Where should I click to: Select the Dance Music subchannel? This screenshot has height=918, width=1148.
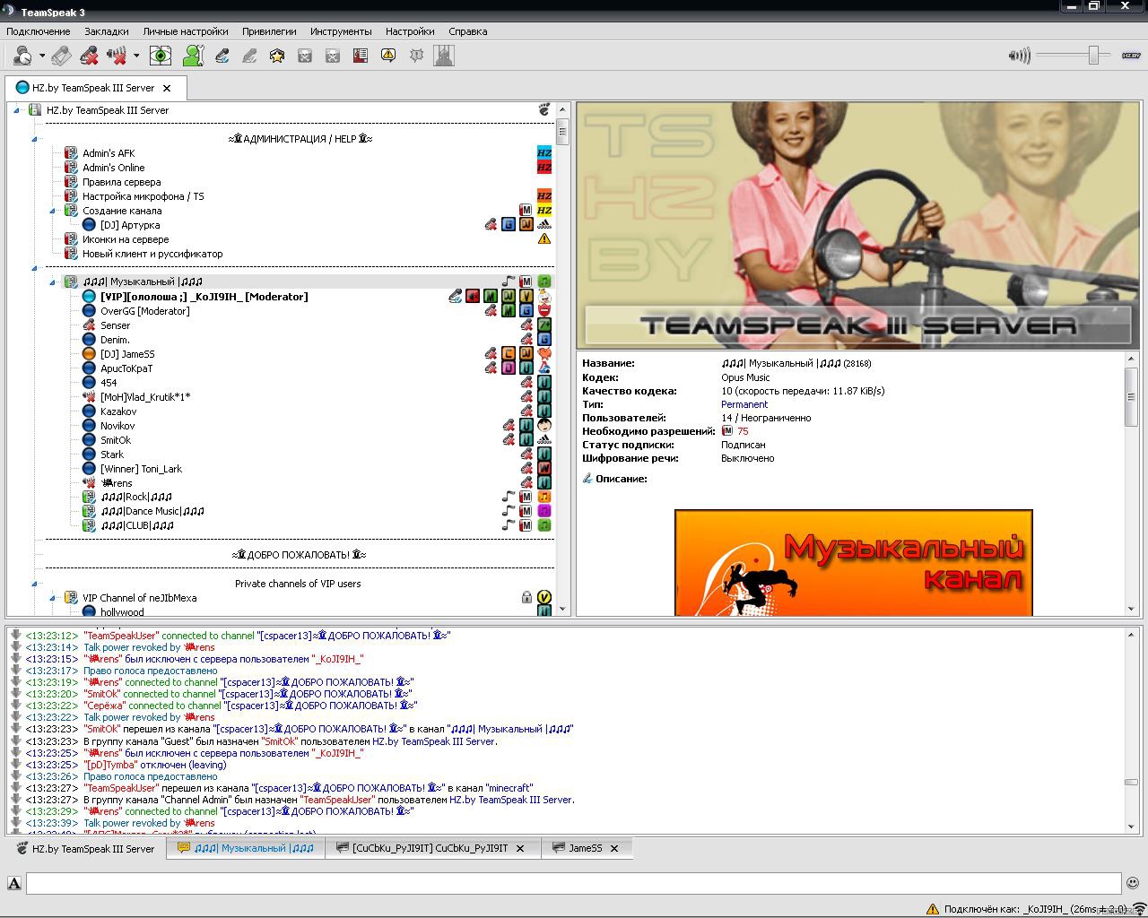click(152, 511)
